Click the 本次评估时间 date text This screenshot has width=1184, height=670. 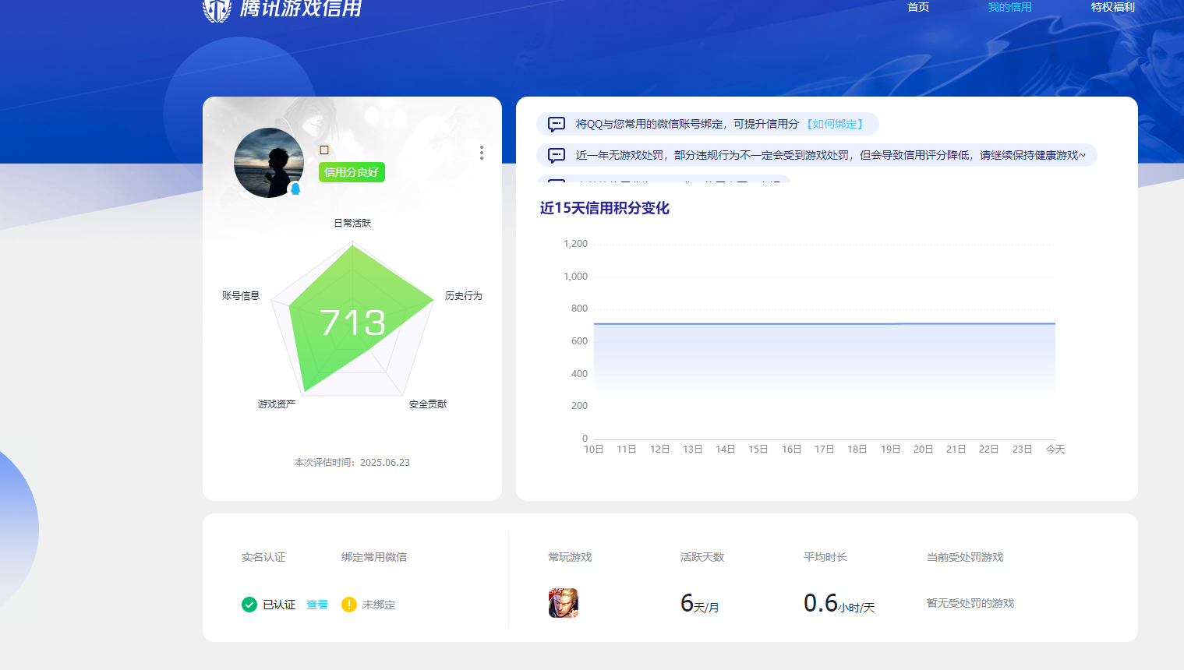[x=352, y=463]
